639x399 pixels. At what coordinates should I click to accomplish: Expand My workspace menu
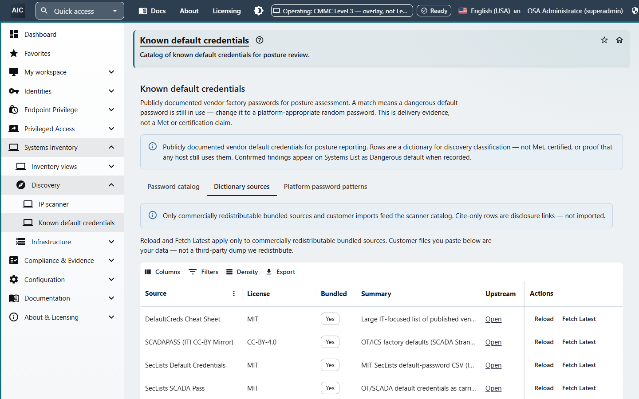63,72
